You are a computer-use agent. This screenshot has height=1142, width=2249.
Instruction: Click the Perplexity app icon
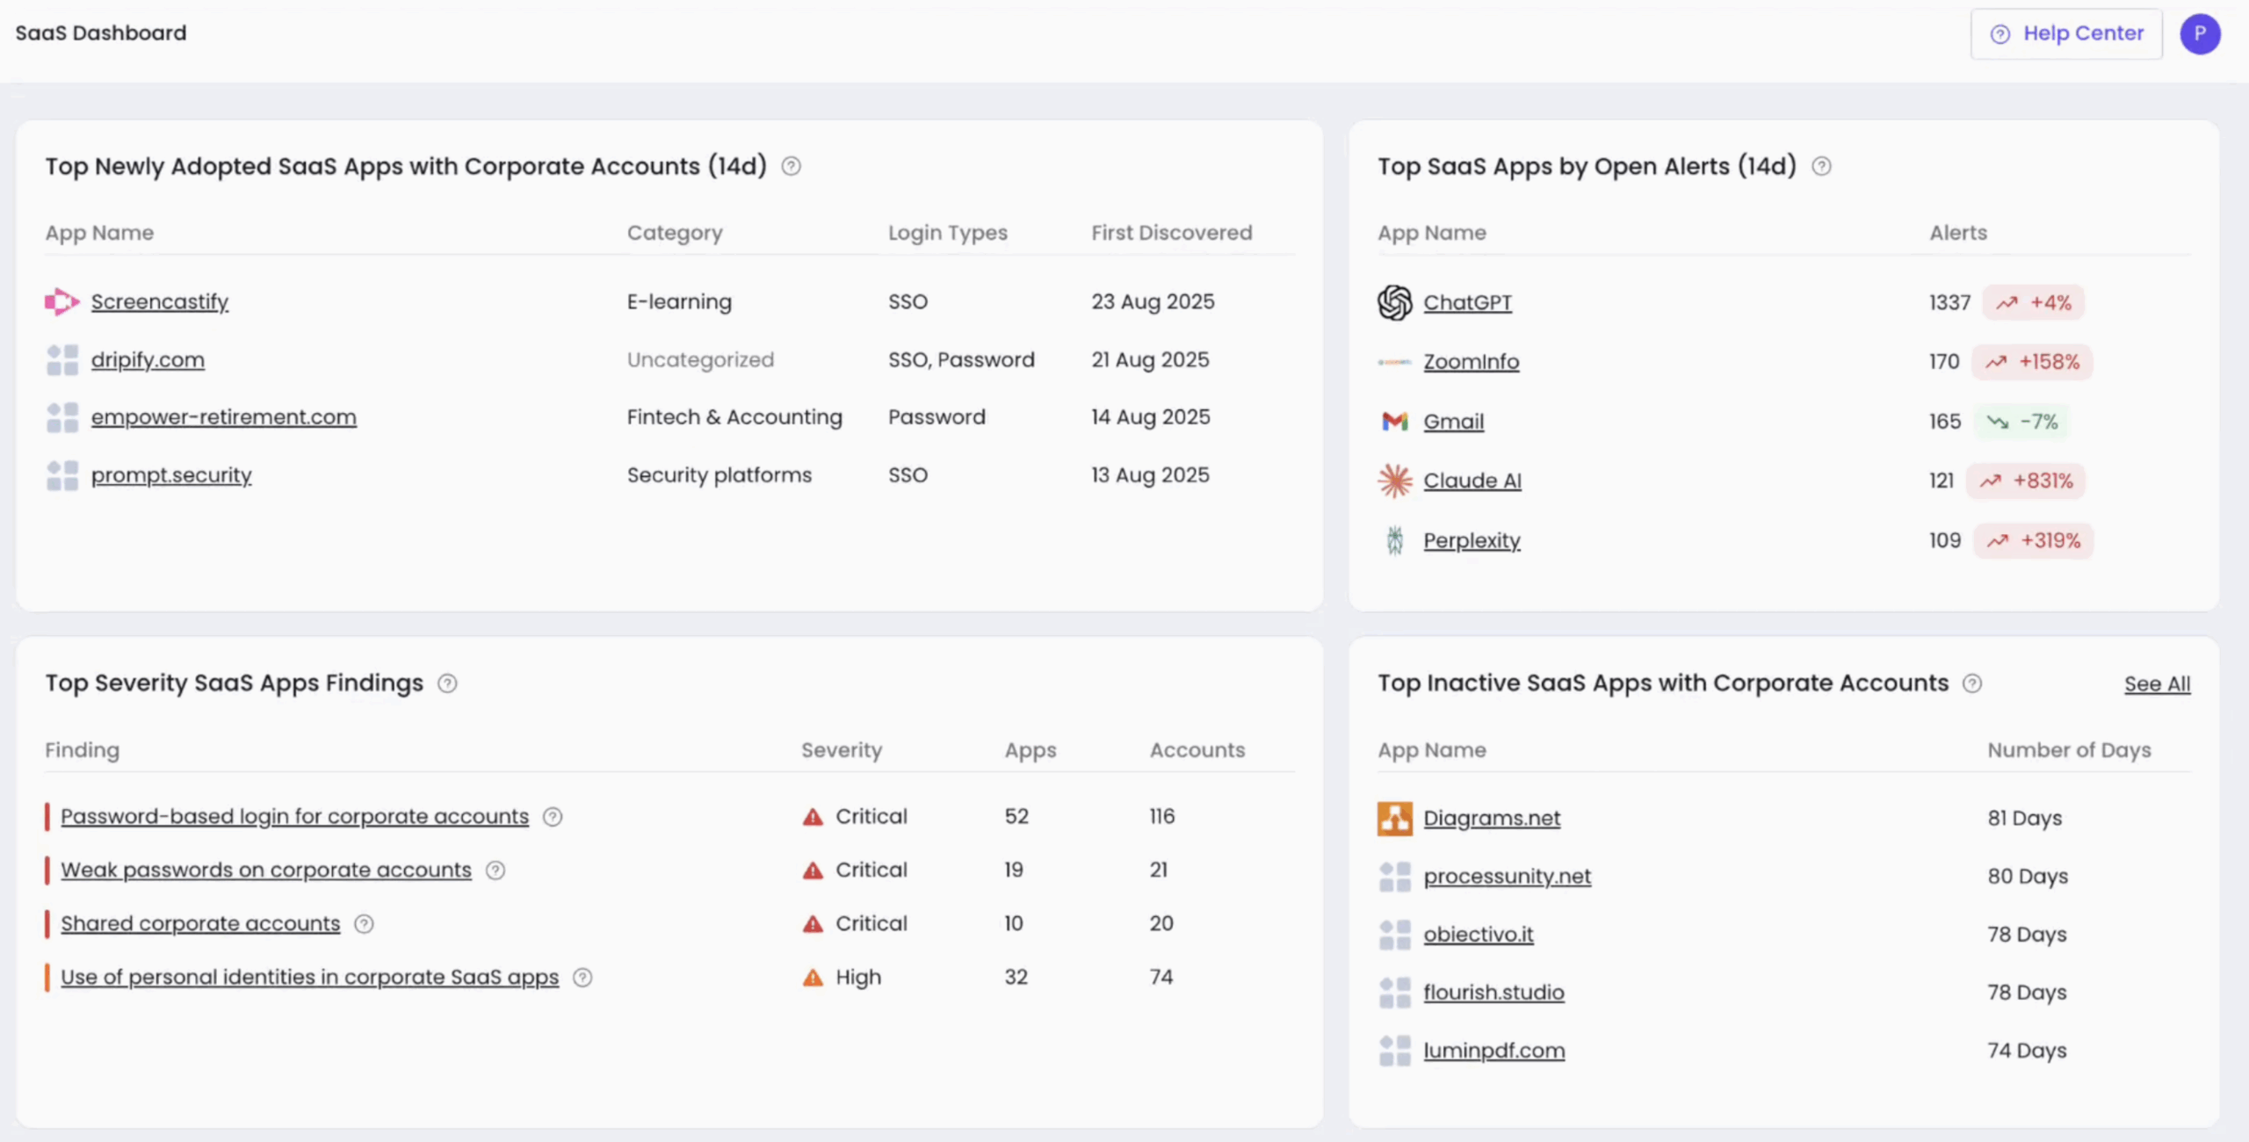click(x=1394, y=540)
